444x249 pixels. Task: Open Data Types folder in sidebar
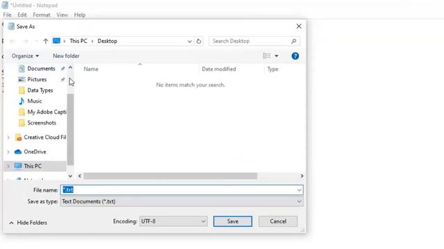[40, 91]
